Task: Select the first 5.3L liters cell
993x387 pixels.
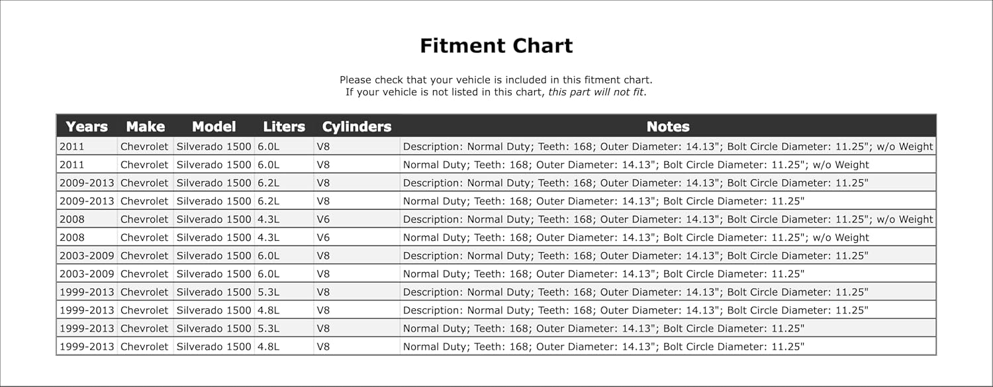Action: [284, 292]
